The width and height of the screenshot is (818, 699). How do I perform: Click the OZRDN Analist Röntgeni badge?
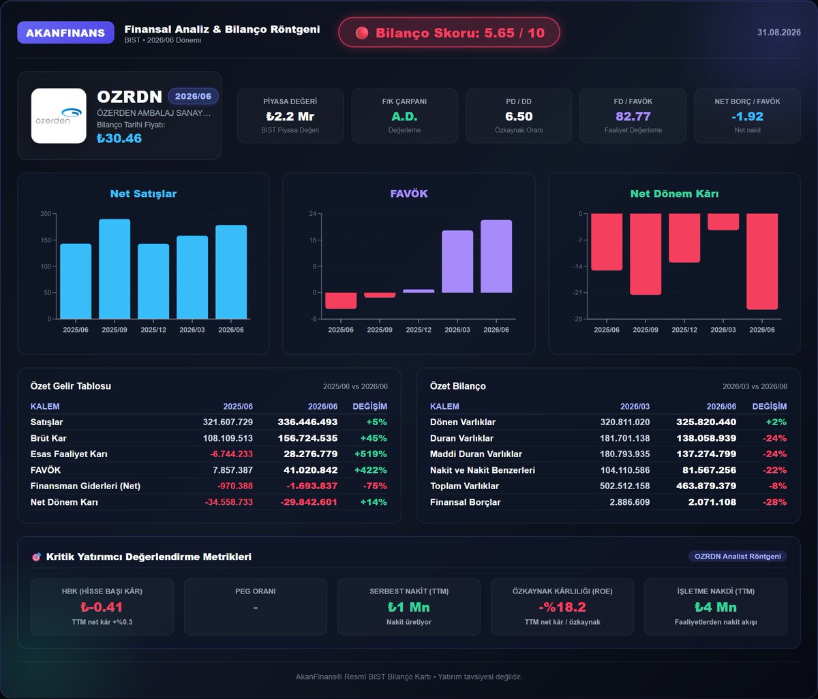click(x=738, y=557)
